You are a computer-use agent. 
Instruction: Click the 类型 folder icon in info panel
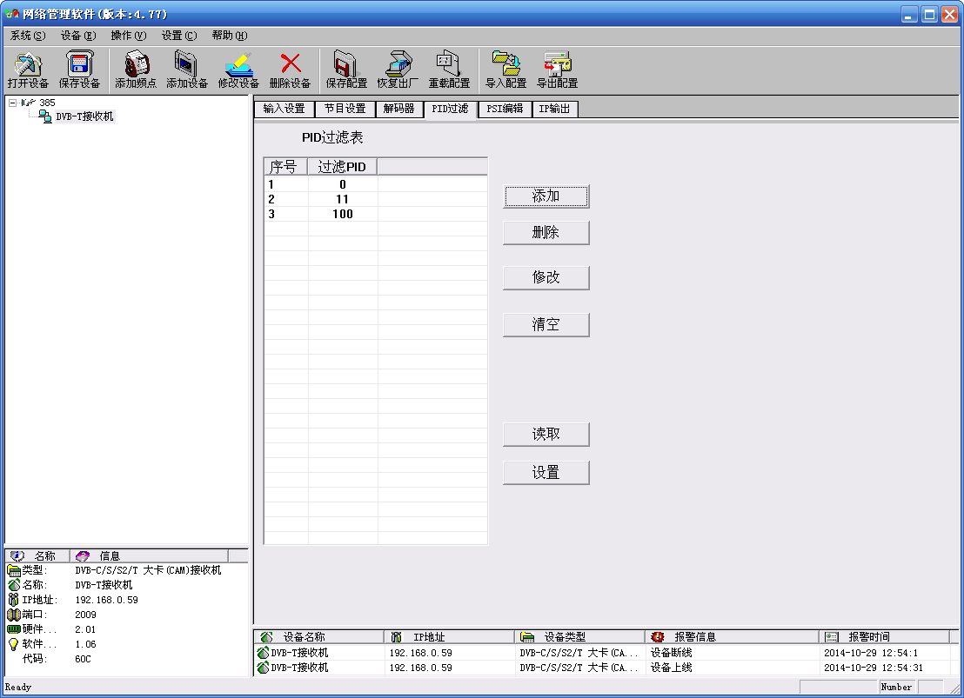click(14, 570)
